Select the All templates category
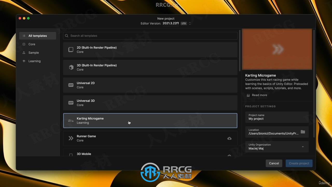The width and height of the screenshot is (332, 187). pos(38,36)
